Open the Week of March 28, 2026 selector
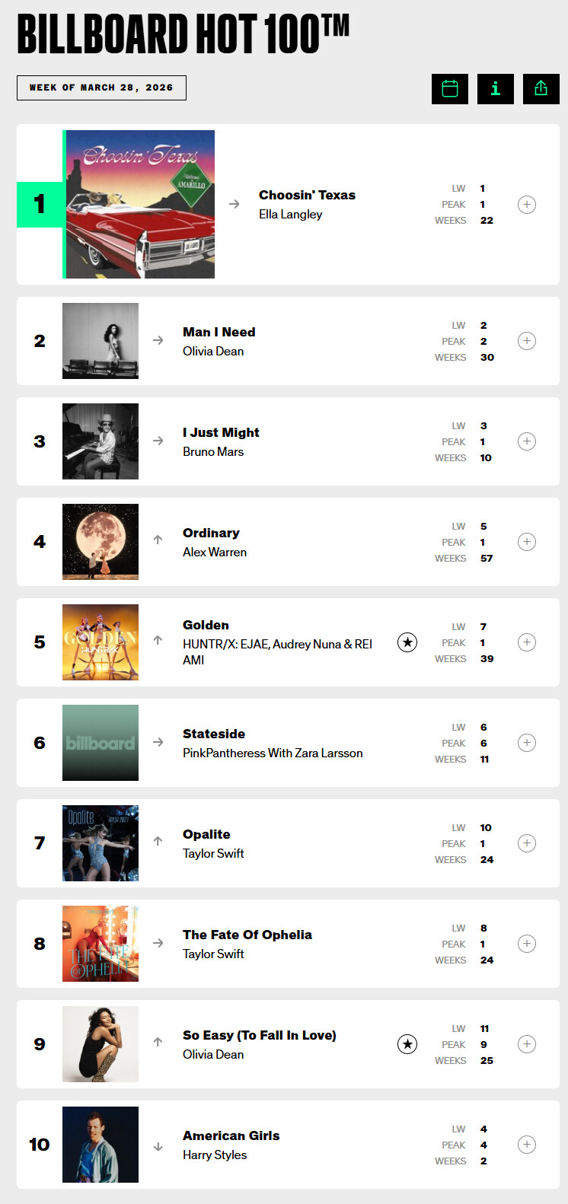Viewport: 568px width, 1204px height. [x=101, y=88]
